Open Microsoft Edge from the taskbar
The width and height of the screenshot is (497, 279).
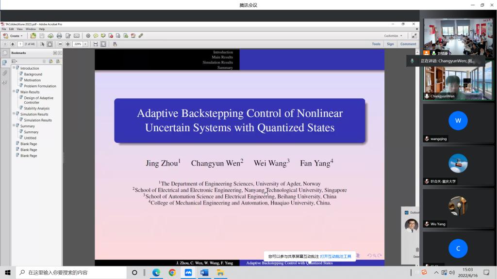156,273
